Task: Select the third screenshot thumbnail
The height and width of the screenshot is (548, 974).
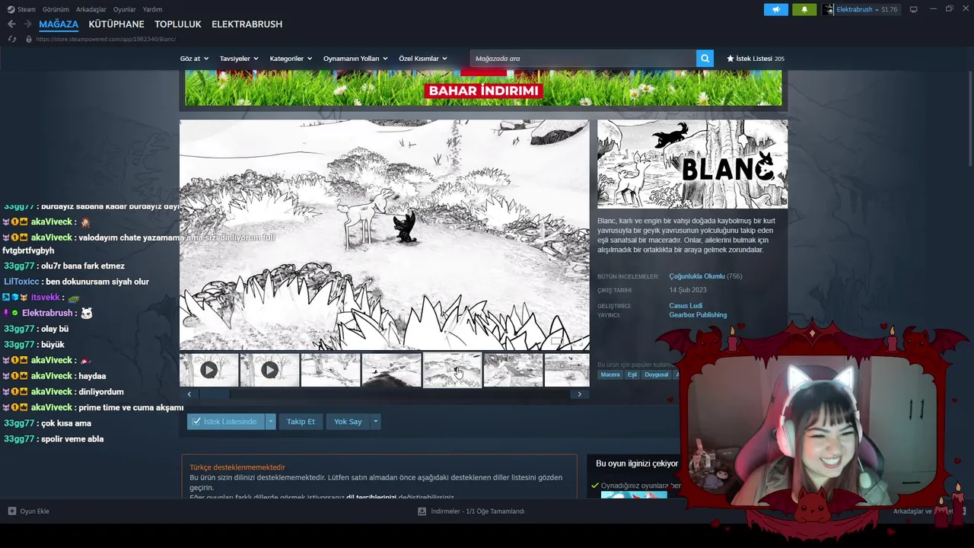Action: [x=330, y=370]
